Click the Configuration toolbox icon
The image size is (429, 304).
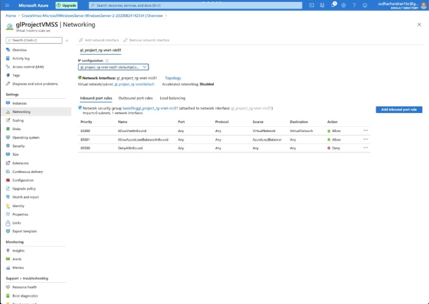pyautogui.click(x=8, y=180)
